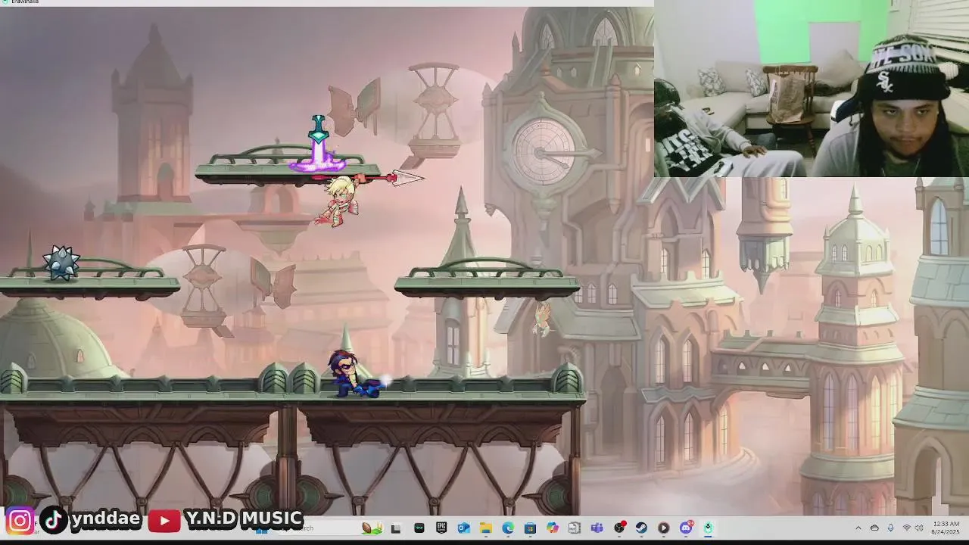This screenshot has width=969, height=545.
Task: Open the OBS-like icon with red badge
Action: pyautogui.click(x=619, y=528)
